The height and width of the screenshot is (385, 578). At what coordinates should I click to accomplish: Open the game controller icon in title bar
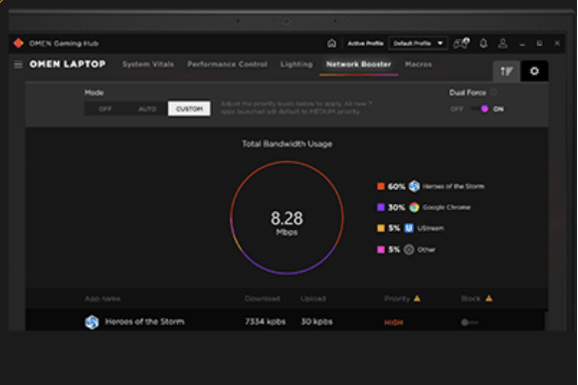coord(461,43)
